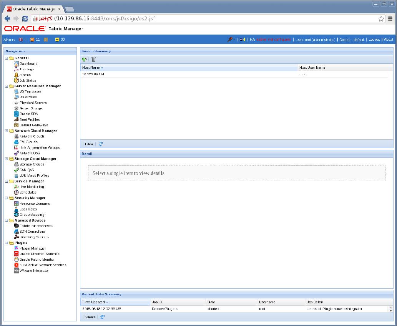
Task: Click the critical alarms icon
Action: point(21,40)
